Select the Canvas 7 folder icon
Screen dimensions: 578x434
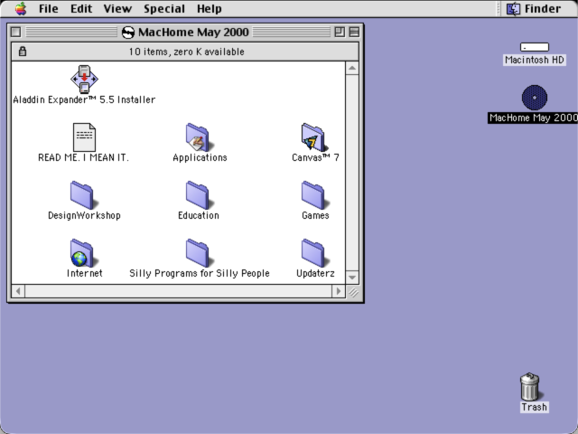(314, 137)
